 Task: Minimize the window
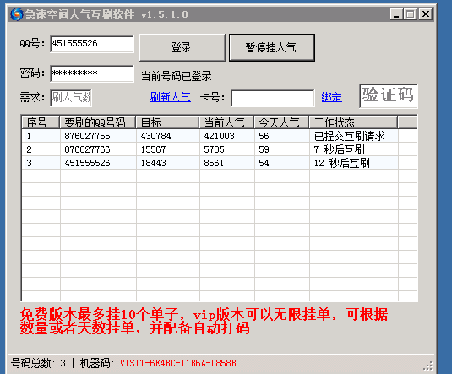[396, 14]
